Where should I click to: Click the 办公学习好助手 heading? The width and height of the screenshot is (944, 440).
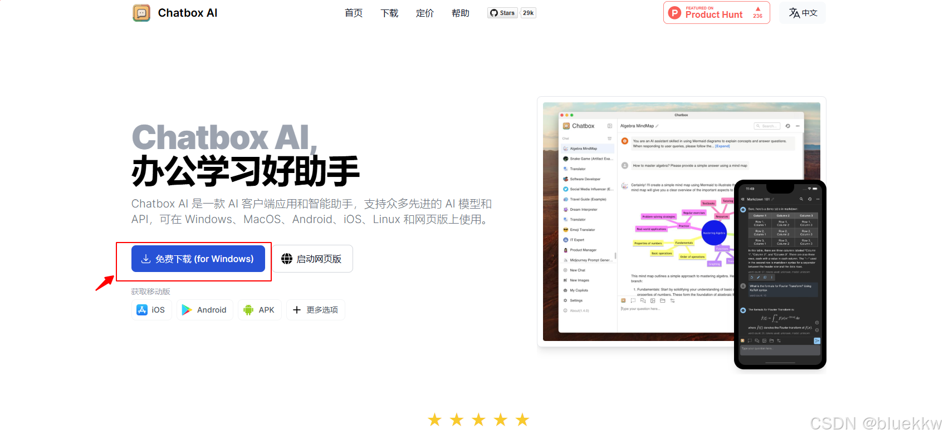tap(246, 171)
